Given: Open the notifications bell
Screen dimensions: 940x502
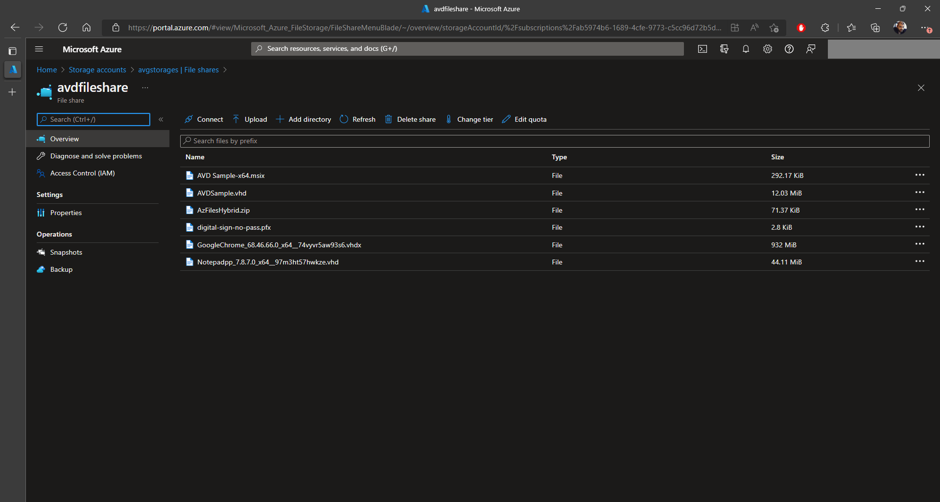Looking at the screenshot, I should tap(746, 49).
